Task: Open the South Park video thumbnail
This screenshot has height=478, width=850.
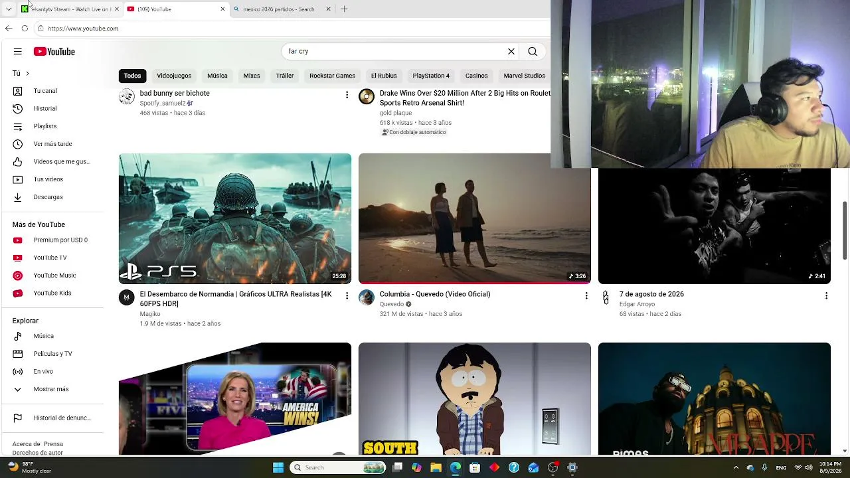Action: point(475,399)
